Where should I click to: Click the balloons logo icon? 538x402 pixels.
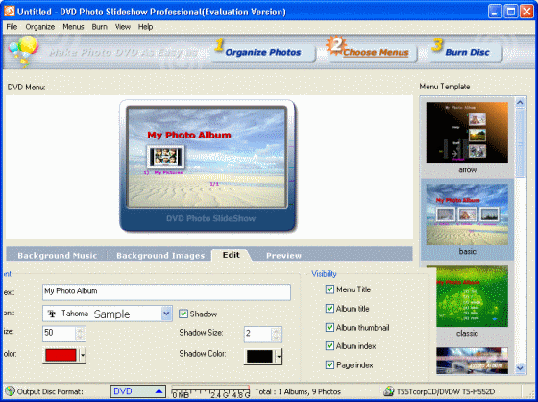23,51
